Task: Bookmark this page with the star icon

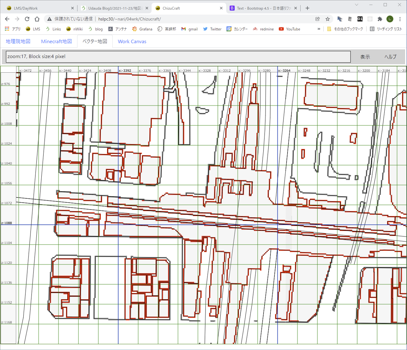Action: click(x=328, y=19)
